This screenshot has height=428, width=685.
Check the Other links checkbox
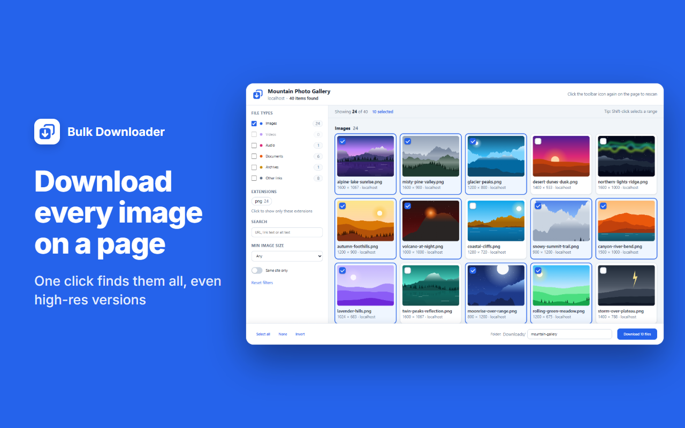(254, 178)
